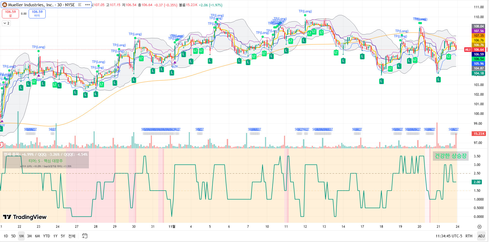The image size is (489, 242).
Task: Select the 6M time range
Action: pyautogui.click(x=37, y=236)
